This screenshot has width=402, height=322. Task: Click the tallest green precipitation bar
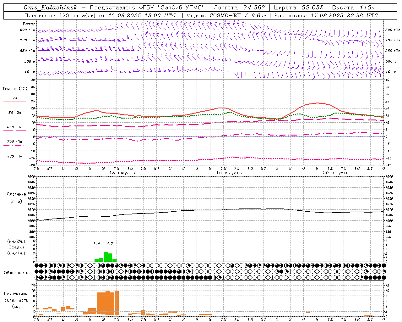[106, 257]
